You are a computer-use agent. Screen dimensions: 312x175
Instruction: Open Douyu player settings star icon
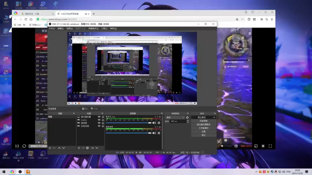tap(263, 146)
